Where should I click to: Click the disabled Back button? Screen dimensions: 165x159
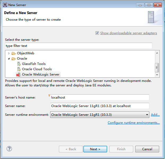tap(71, 149)
